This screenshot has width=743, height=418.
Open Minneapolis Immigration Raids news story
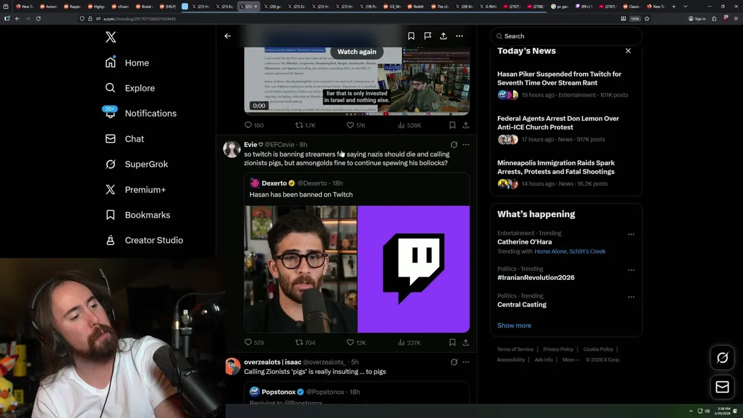(562, 173)
